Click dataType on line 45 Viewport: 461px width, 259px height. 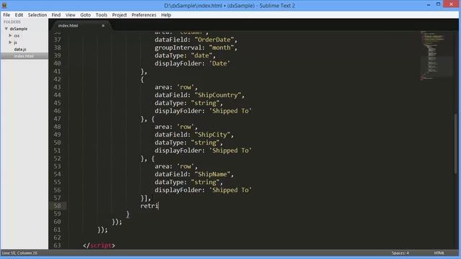(x=169, y=103)
